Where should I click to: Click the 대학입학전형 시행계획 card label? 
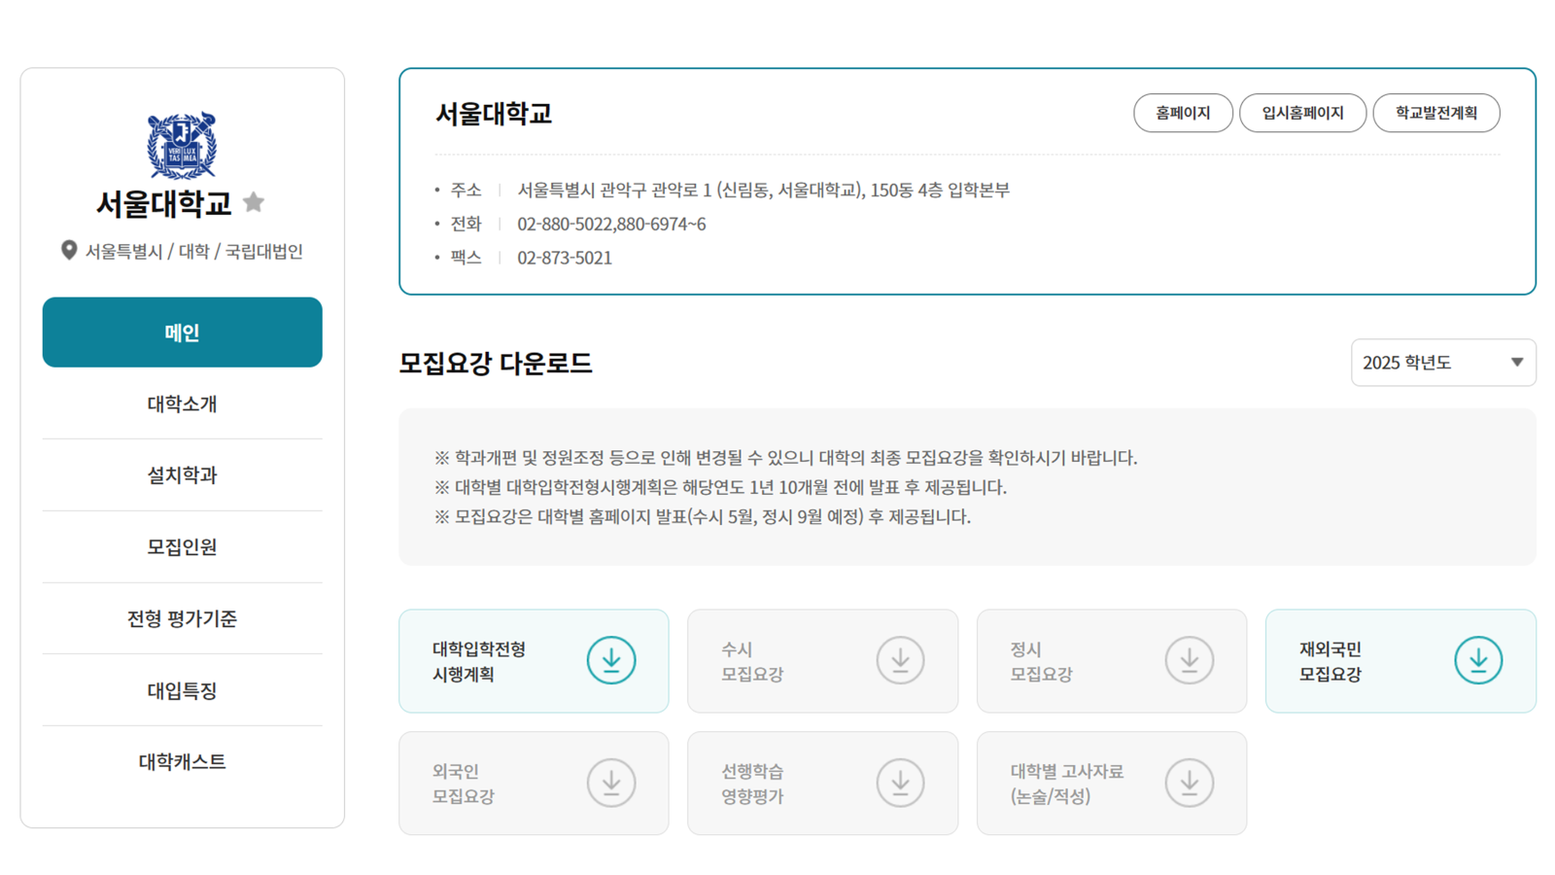click(x=479, y=661)
